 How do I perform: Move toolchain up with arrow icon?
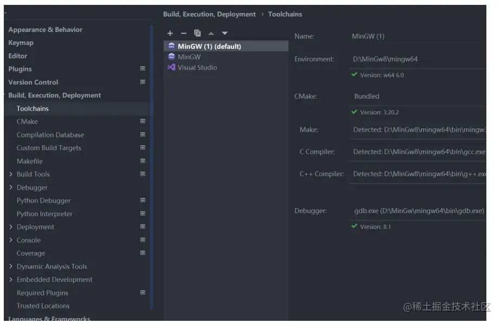tap(211, 33)
